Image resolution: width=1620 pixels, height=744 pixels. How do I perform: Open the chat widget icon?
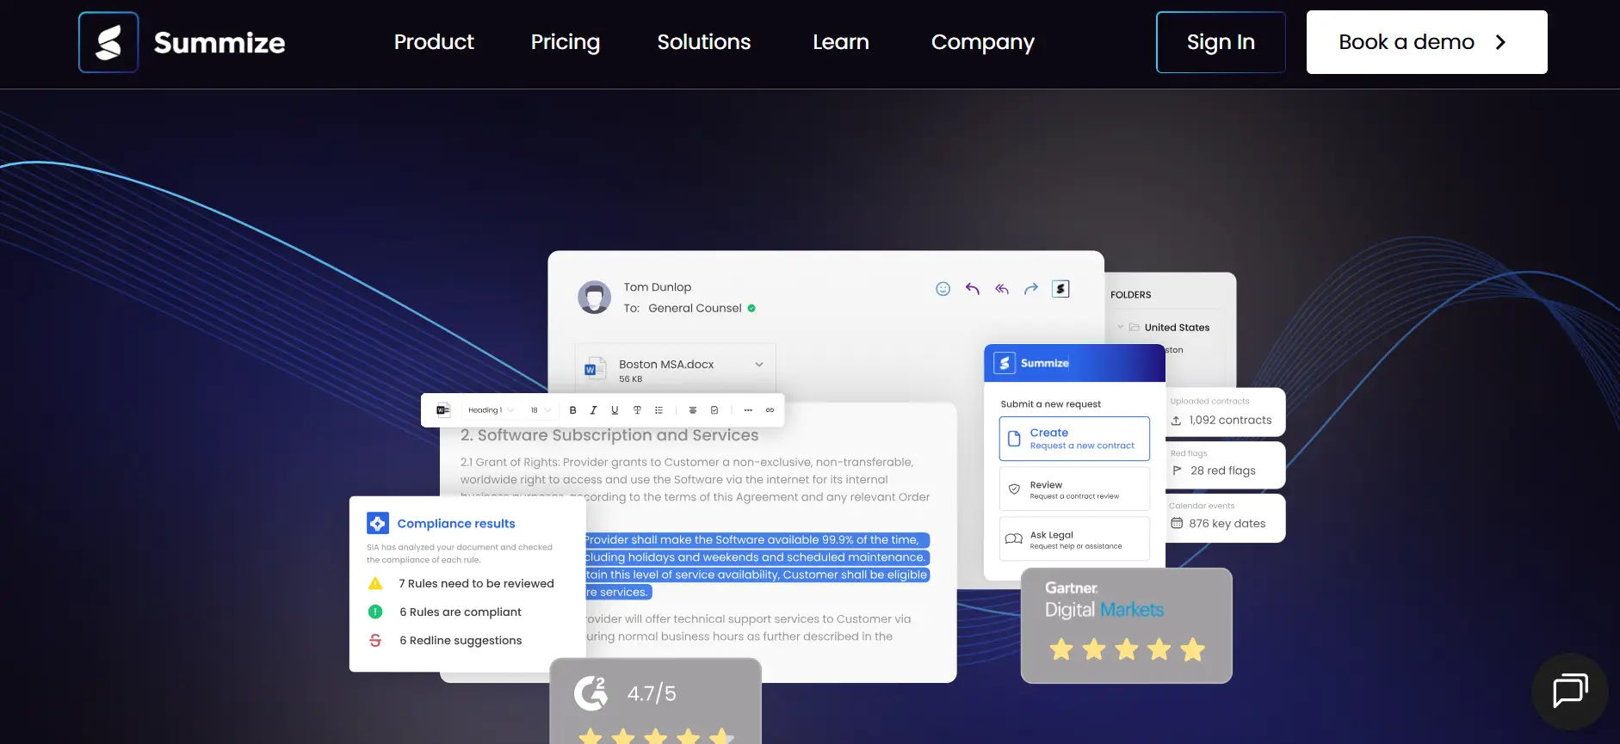[x=1570, y=691]
